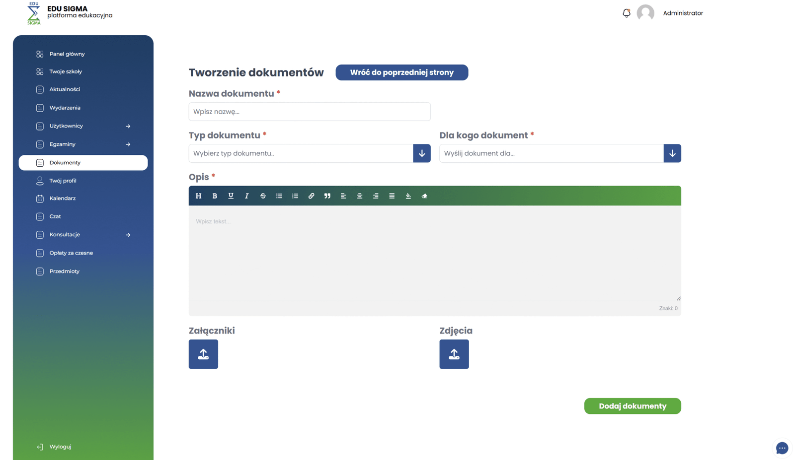Expand the Egzaminy sidebar submenu
Image resolution: width=795 pixels, height=460 pixels.
[x=128, y=144]
